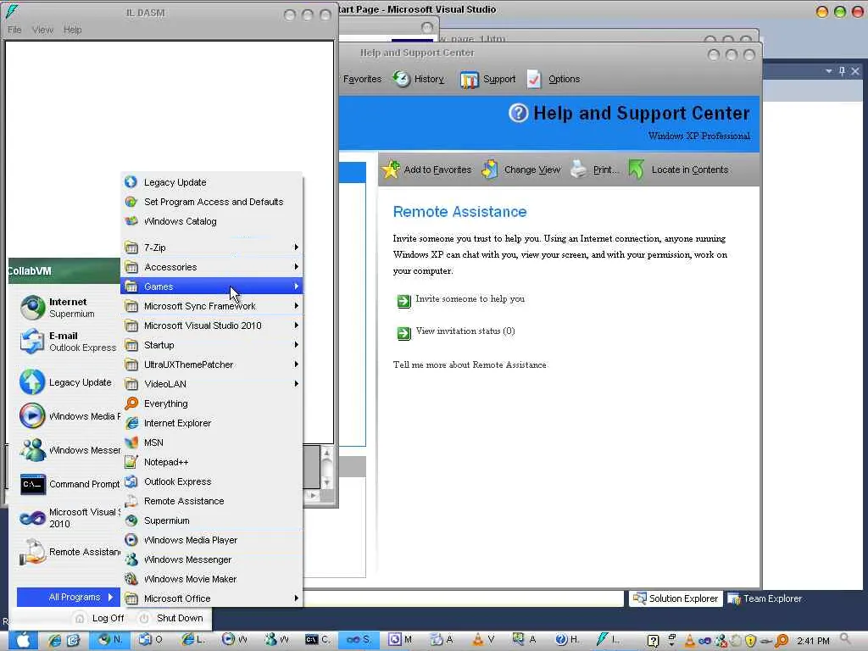Click Command Prompt taskbar button
Image resolution: width=868 pixels, height=651 pixels.
318,640
